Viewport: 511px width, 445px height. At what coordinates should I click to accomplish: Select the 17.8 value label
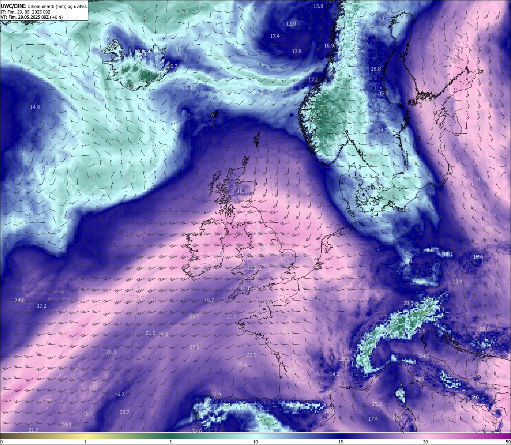pos(297,51)
